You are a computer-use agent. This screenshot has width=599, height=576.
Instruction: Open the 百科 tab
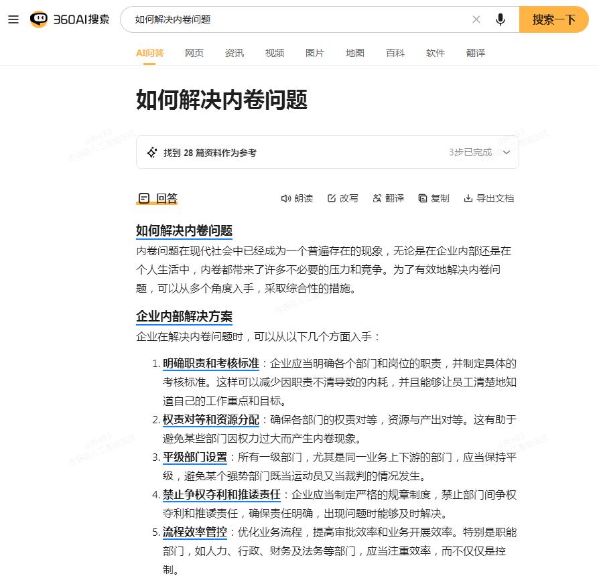[x=395, y=53]
